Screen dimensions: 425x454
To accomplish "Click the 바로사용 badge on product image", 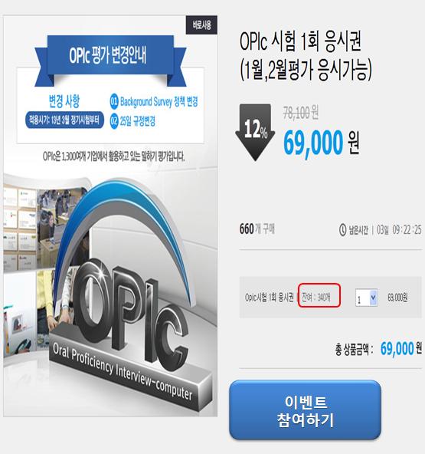I will pyautogui.click(x=201, y=25).
